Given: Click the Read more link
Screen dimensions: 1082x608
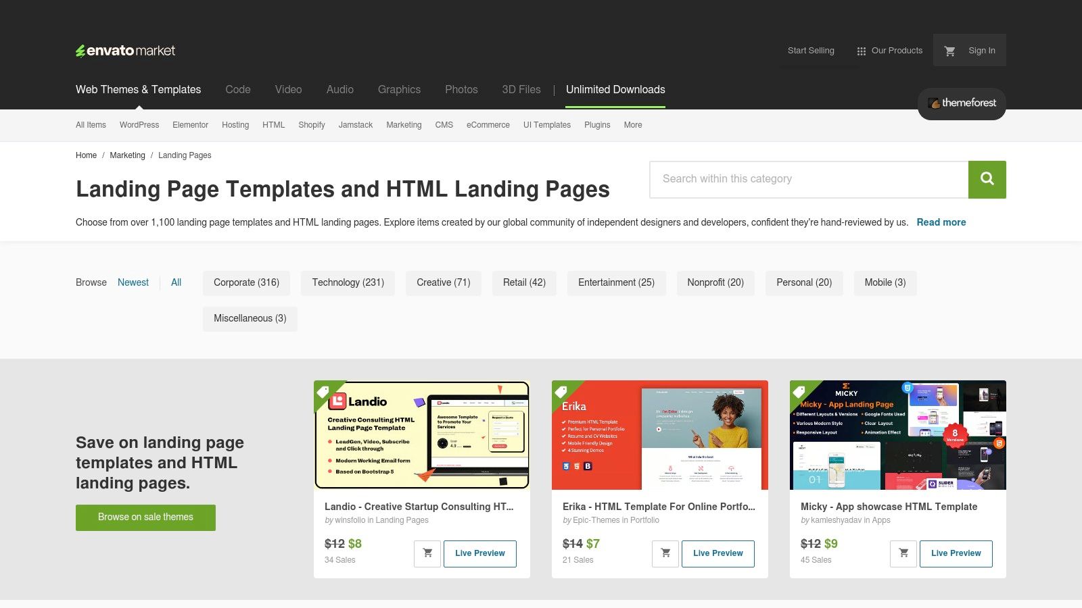Looking at the screenshot, I should coord(941,222).
